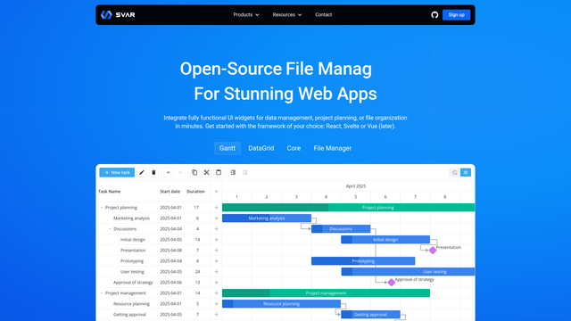The width and height of the screenshot is (571, 321).
Task: Click the outdent task icon
Action: click(x=245, y=172)
